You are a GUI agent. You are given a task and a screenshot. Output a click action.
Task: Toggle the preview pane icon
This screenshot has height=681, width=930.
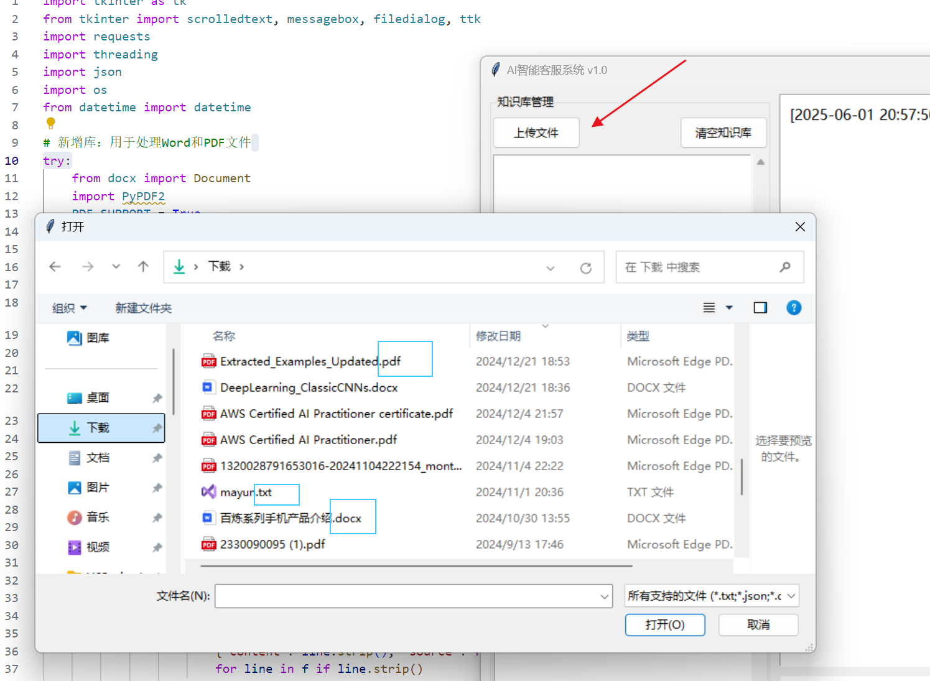[760, 308]
